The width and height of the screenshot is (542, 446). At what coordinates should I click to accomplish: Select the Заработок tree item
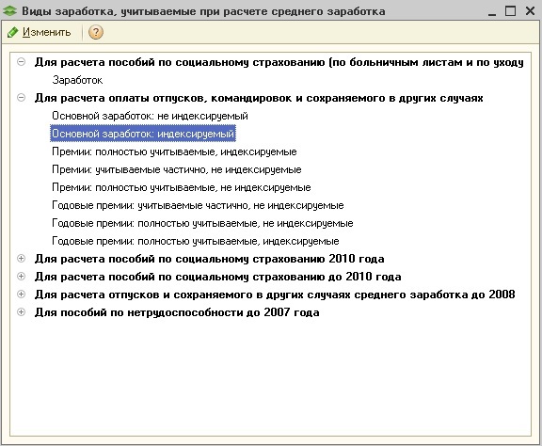(x=77, y=80)
